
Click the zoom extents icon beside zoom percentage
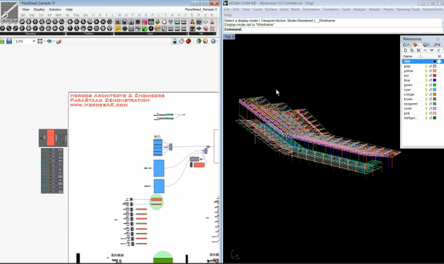(40, 42)
